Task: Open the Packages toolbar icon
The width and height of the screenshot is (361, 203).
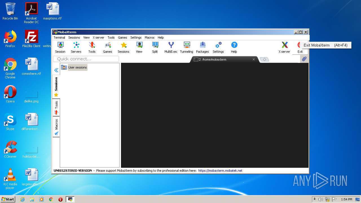Action: pyautogui.click(x=202, y=47)
